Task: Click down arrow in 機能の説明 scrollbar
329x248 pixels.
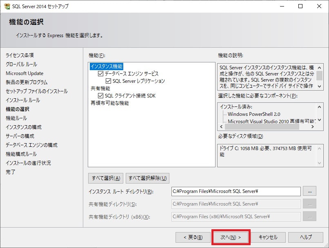Action: coord(319,86)
